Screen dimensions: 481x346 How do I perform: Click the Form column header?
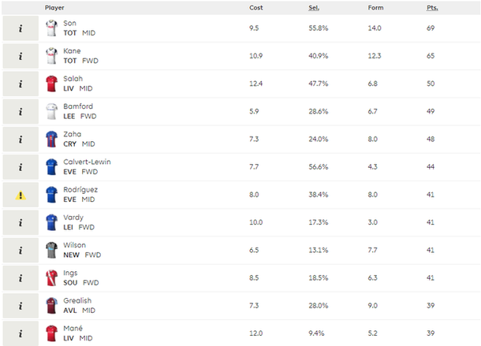375,8
